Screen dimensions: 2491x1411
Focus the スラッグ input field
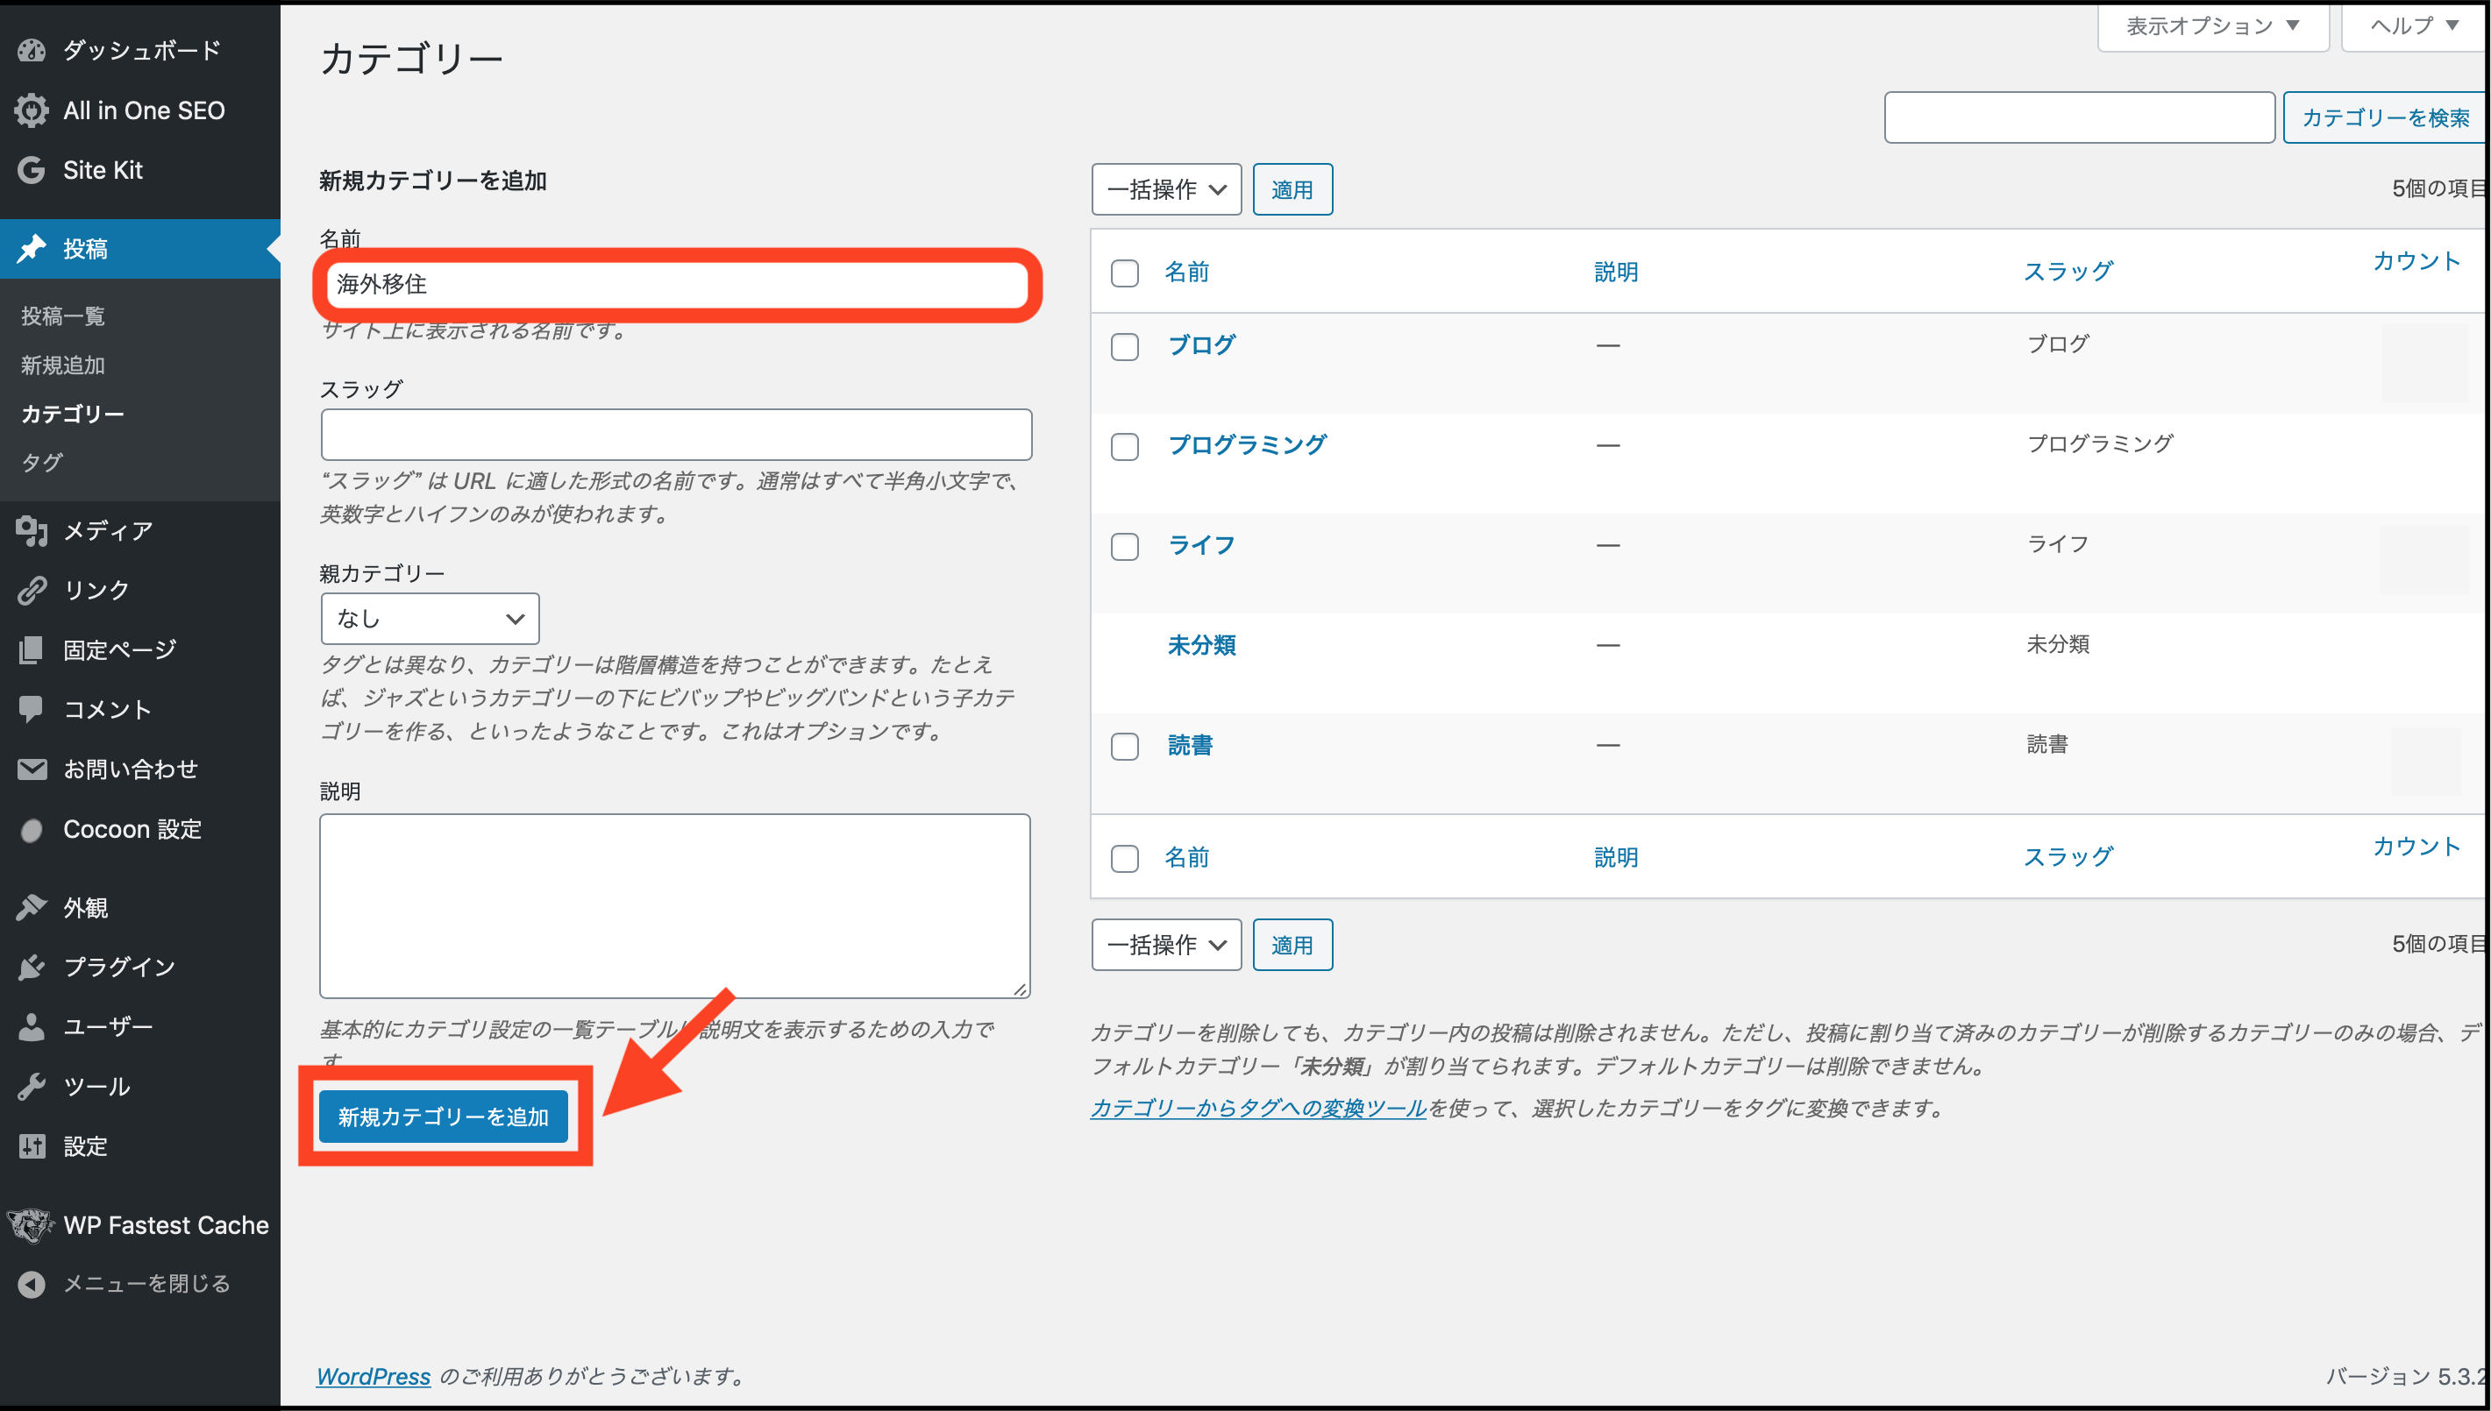(x=677, y=434)
